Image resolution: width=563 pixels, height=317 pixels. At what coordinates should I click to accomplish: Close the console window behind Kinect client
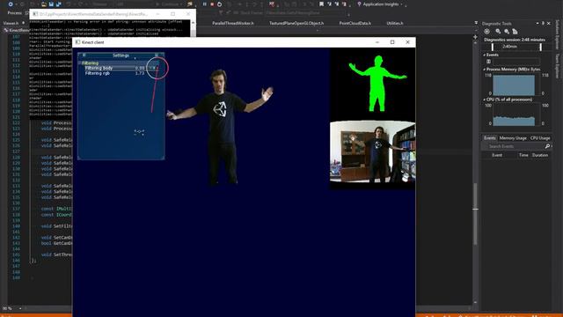[x=188, y=14]
